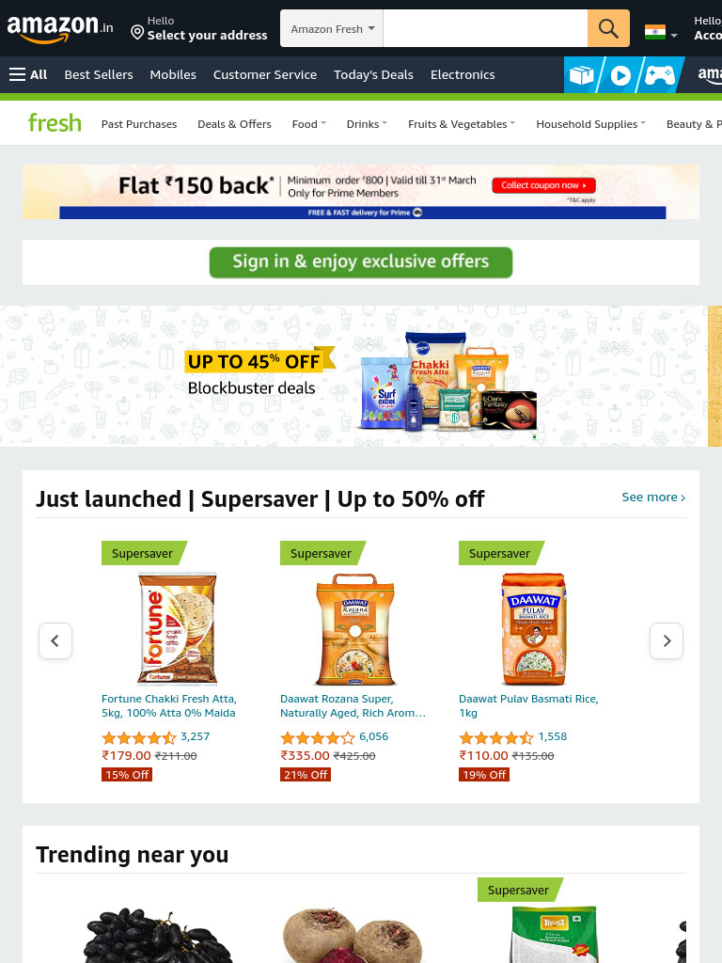The image size is (722, 963).
Task: Click the location pin address icon
Action: (137, 32)
